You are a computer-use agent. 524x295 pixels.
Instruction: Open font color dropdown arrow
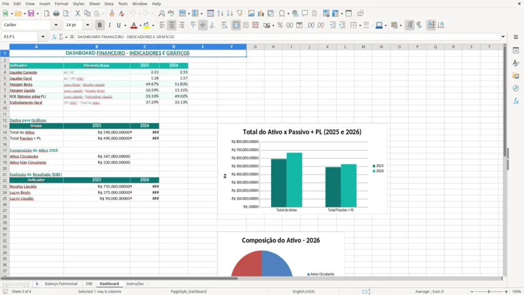pyautogui.click(x=140, y=25)
